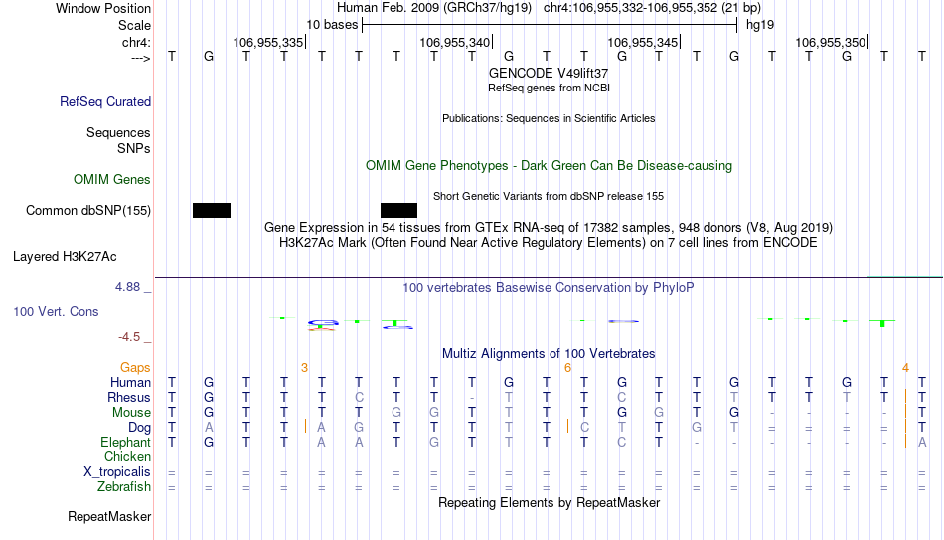Click the GTEx Gene Expression track title

549,227
